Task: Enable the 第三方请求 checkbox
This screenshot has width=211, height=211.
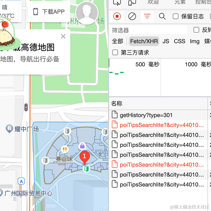Action: [115, 52]
